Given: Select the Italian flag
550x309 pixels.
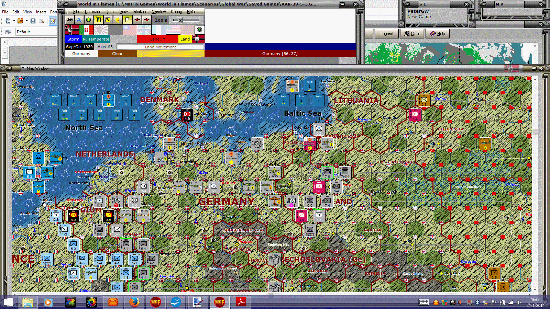Looking at the screenshot, I should 87,30.
